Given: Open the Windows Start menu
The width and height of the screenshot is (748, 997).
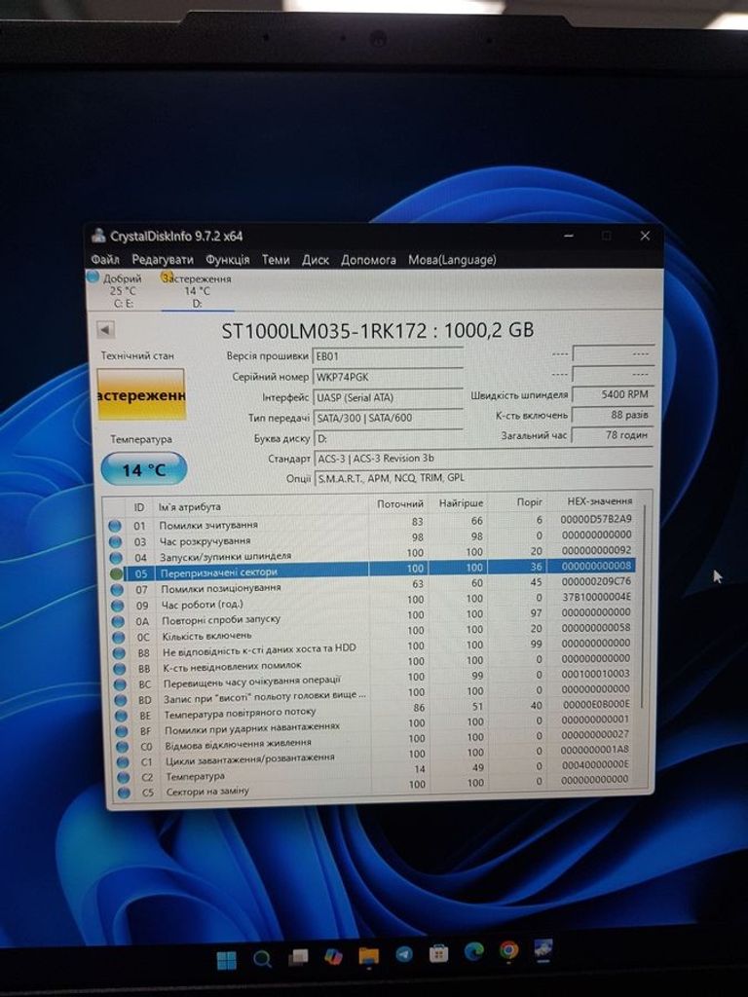Looking at the screenshot, I should click(x=227, y=959).
